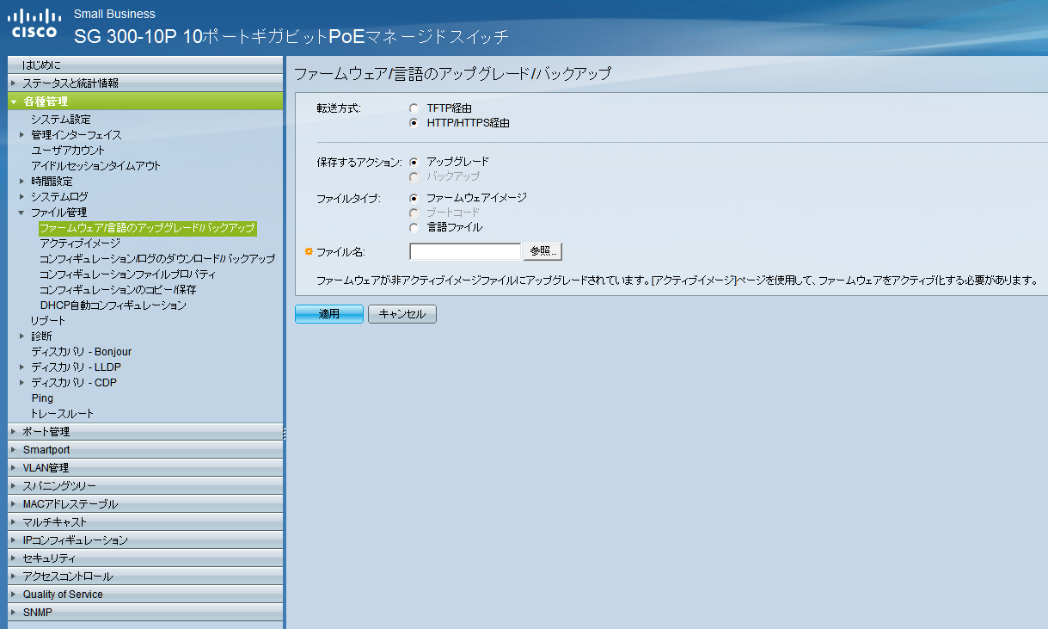Collapse ファイル管理 tree node
1048x629 pixels.
22,213
